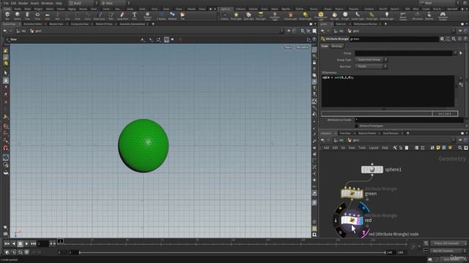This screenshot has height=263, width=469.
Task: Open the viewport No cam dropdown
Action: click(x=302, y=47)
